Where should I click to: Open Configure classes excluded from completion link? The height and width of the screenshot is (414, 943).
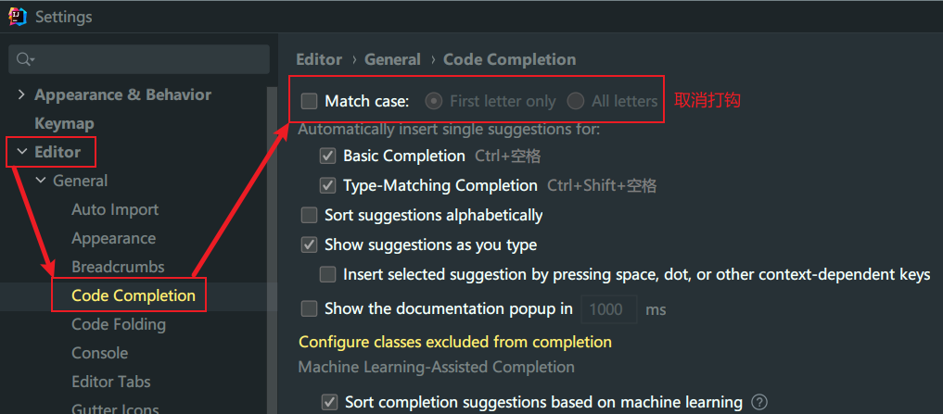point(455,342)
